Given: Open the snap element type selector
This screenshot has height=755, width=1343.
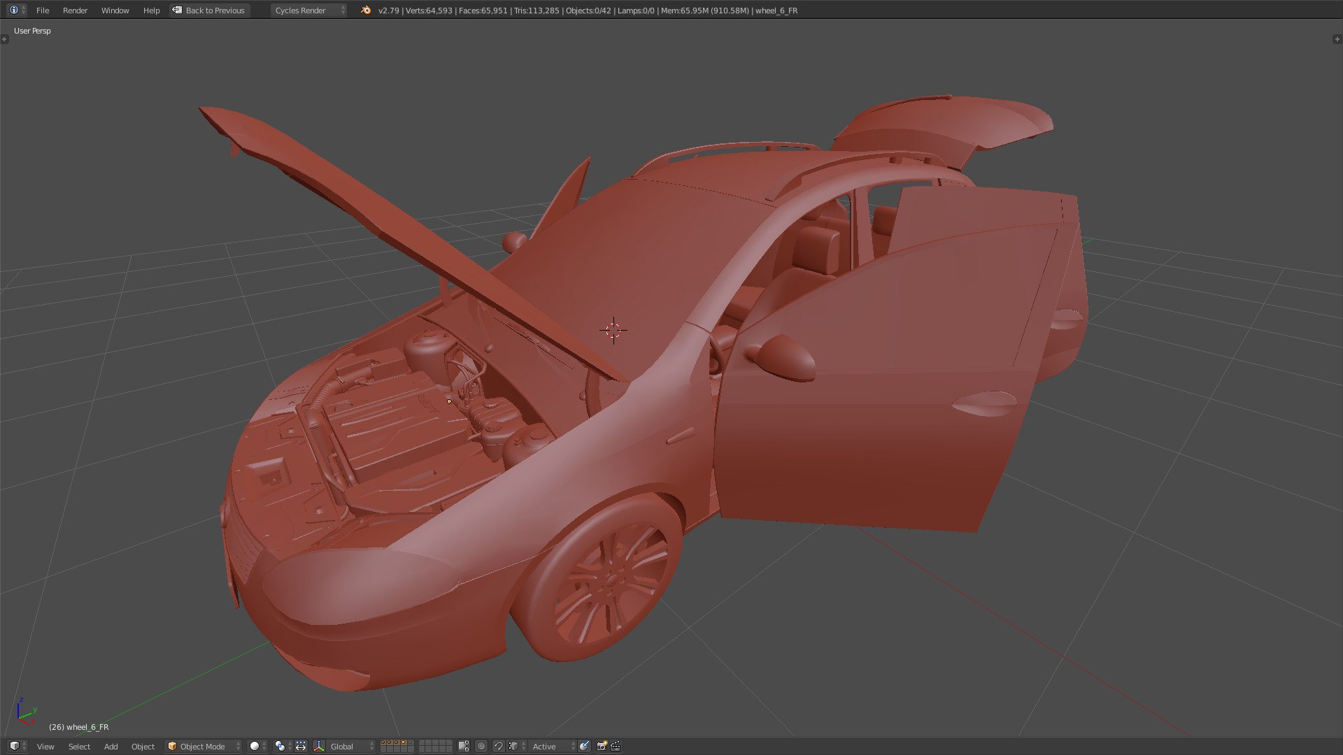Looking at the screenshot, I should point(517,746).
